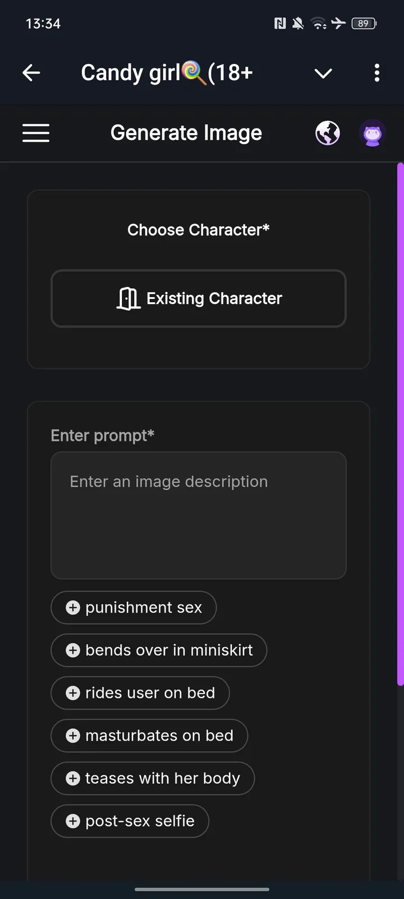Open the hamburger side menu
The image size is (404, 899).
click(36, 133)
